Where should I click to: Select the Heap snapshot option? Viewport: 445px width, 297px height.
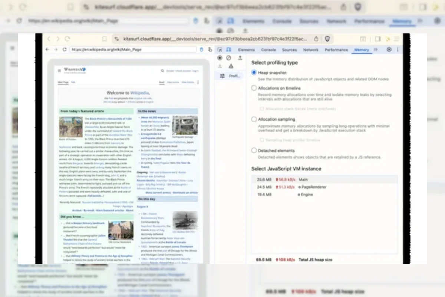click(254, 73)
